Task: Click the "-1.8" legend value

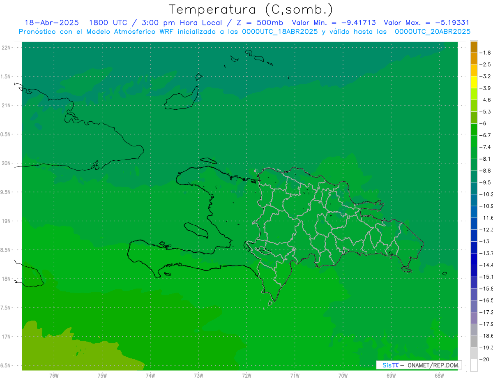Action: [485, 53]
